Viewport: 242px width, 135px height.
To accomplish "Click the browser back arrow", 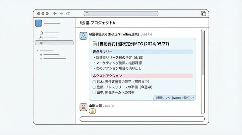I will click(55, 13).
